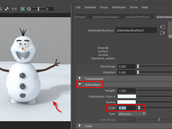Collapse the Subsurface section

[80, 85]
